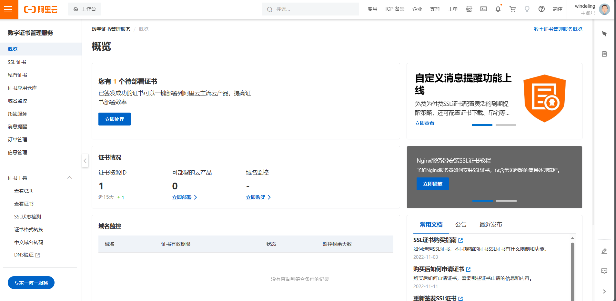Open the 费用 menu
The height and width of the screenshot is (301, 616).
372,9
